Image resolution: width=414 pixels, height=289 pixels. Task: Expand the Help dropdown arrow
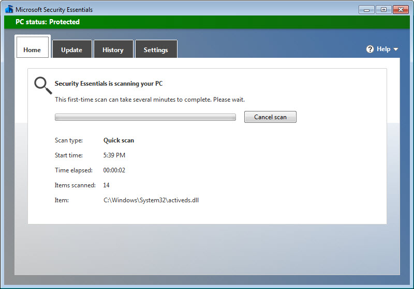[395, 49]
